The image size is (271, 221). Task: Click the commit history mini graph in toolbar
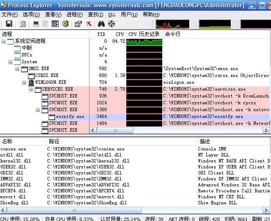(215, 24)
